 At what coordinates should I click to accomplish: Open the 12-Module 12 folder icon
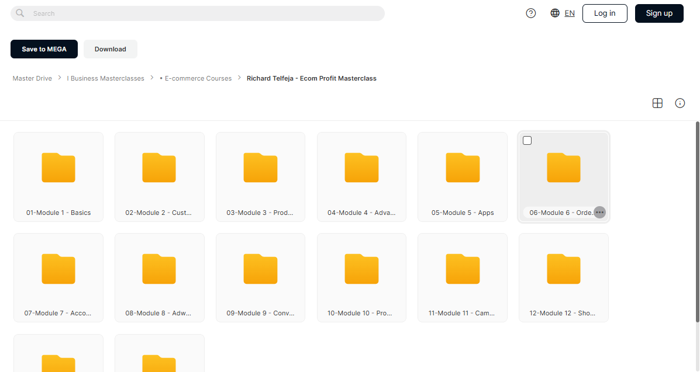click(x=564, y=269)
